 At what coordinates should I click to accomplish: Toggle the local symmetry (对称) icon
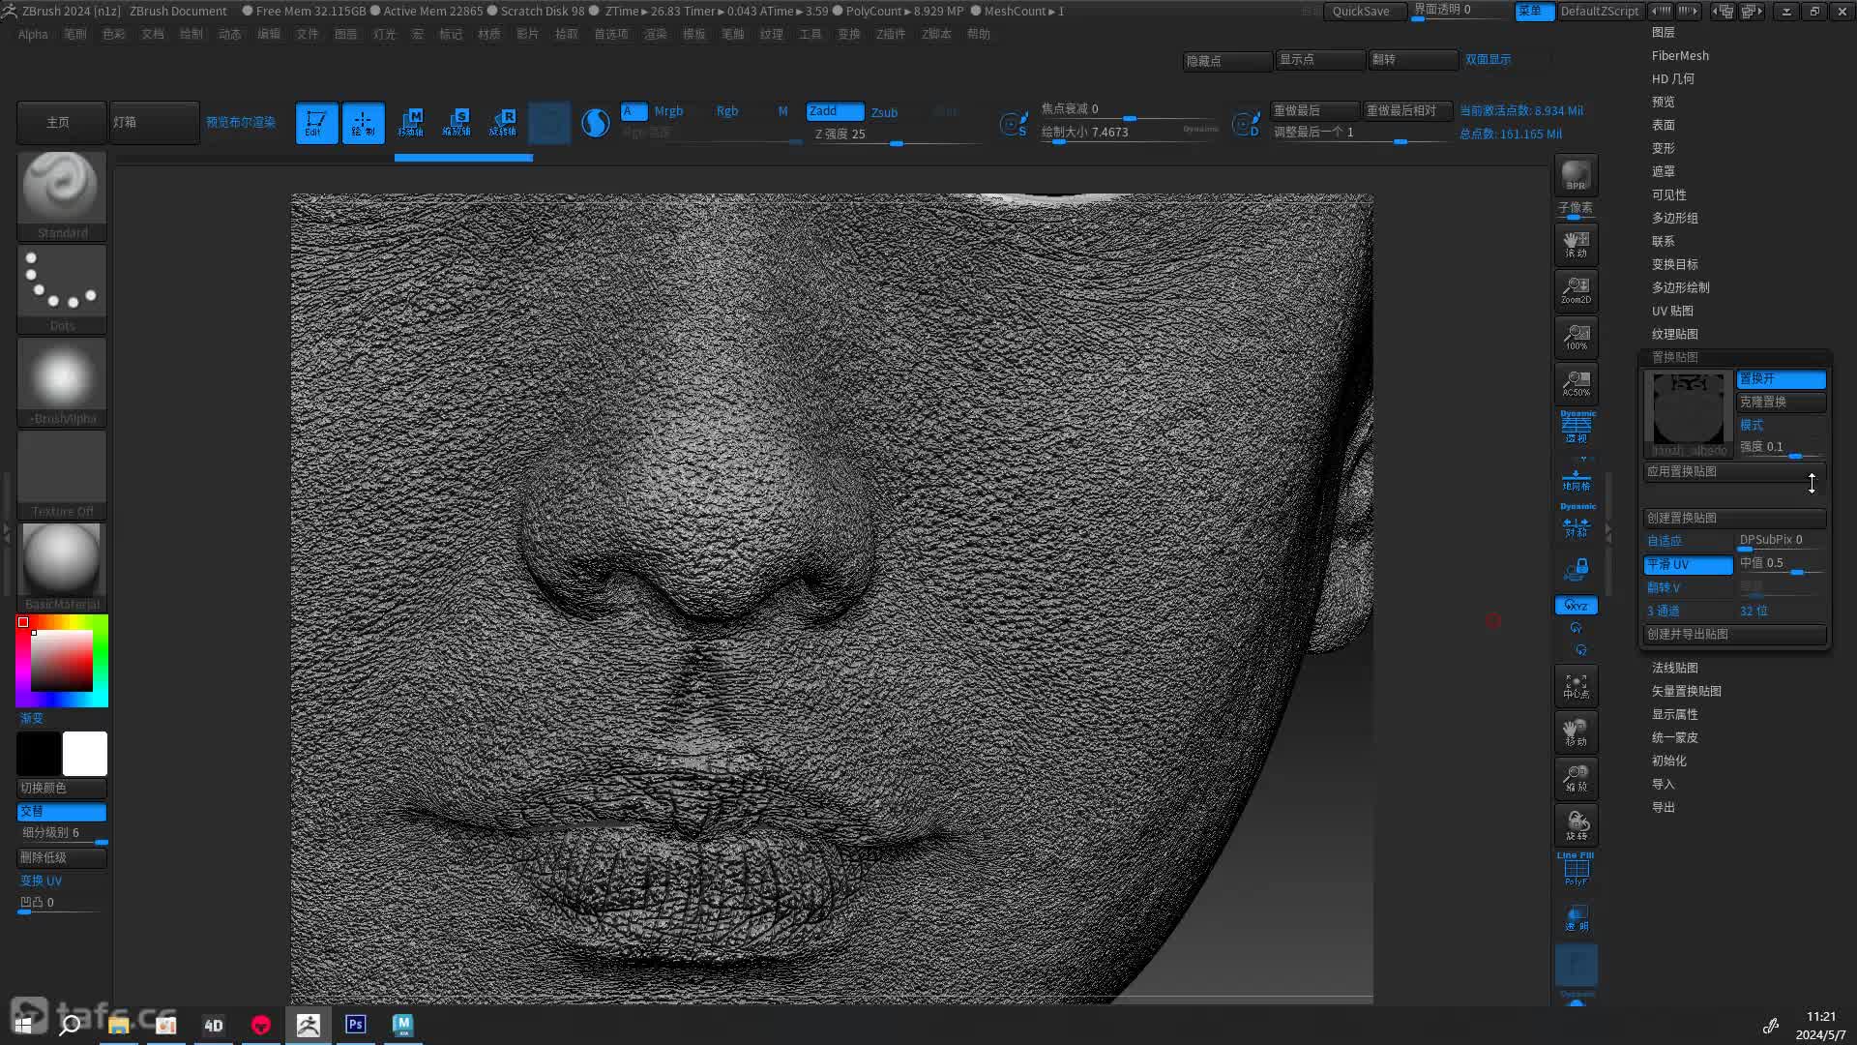[1576, 522]
